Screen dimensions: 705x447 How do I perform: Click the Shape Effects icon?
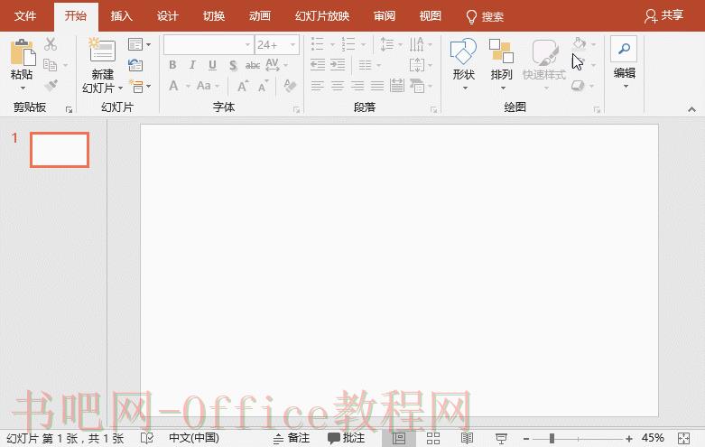579,85
